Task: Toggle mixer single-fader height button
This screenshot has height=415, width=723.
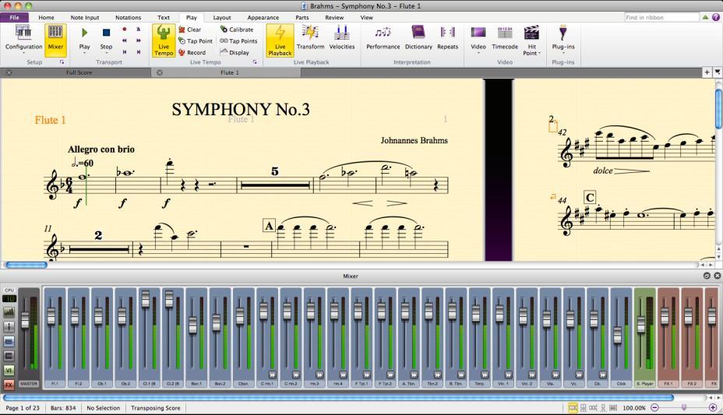Action: (x=9, y=326)
